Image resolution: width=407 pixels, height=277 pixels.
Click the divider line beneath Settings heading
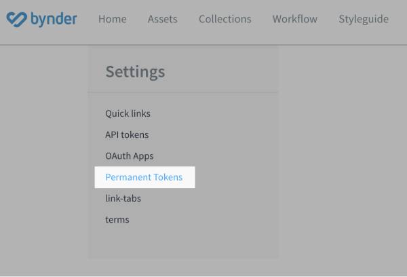click(x=183, y=92)
